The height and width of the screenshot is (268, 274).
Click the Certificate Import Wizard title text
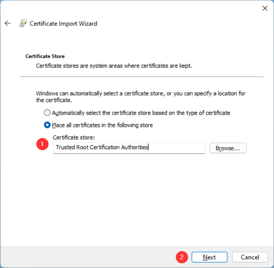pos(64,24)
